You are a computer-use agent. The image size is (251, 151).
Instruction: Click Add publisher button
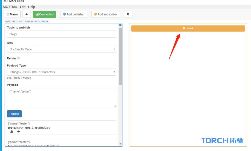click(74, 14)
